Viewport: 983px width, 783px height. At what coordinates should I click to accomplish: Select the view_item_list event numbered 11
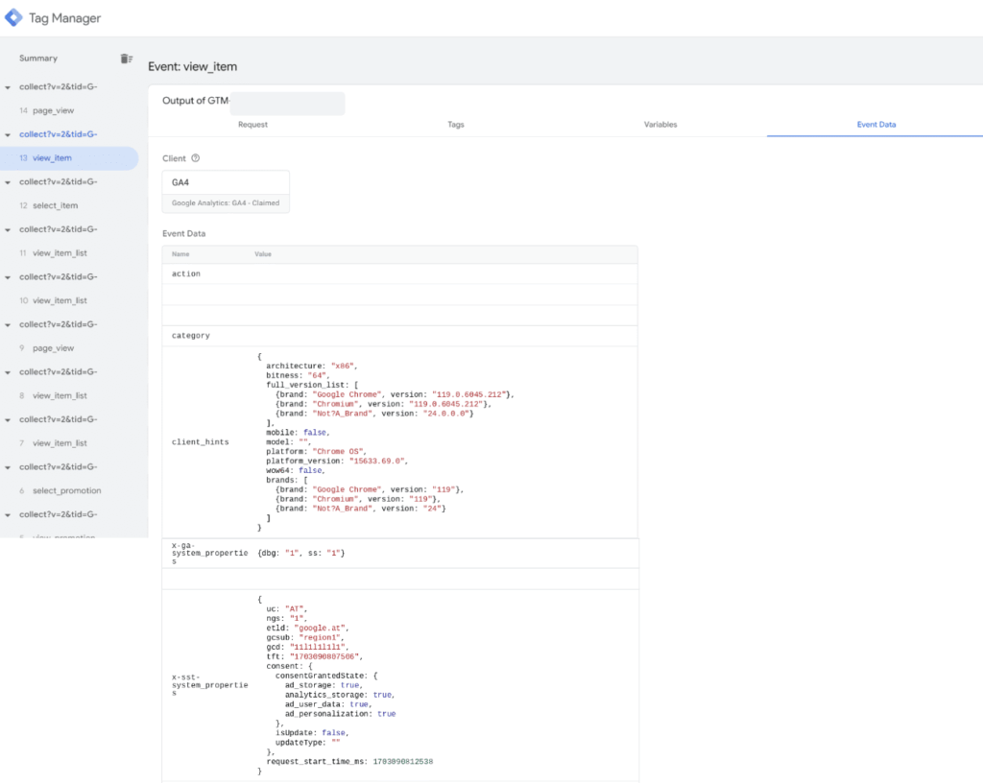63,252
